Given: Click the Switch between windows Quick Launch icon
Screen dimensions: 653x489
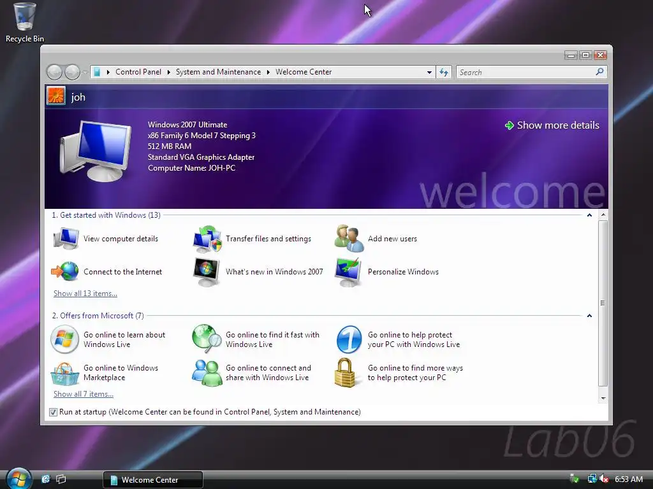Looking at the screenshot, I should point(61,479).
